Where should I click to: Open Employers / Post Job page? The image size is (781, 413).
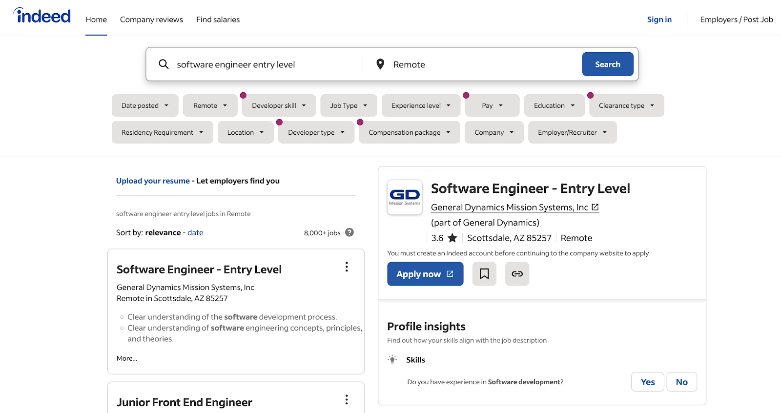pyautogui.click(x=737, y=20)
